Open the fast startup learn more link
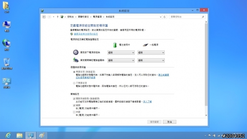 tap(147, 102)
